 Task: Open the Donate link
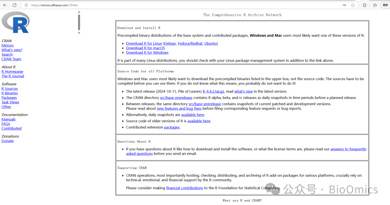(x=8, y=141)
